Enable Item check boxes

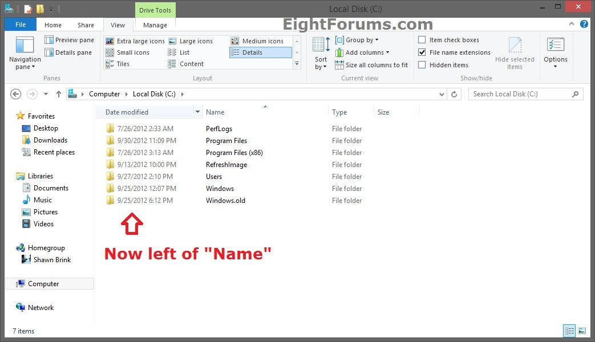coord(422,40)
